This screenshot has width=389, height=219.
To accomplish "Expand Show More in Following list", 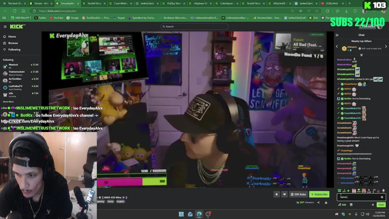I will (x=8, y=102).
